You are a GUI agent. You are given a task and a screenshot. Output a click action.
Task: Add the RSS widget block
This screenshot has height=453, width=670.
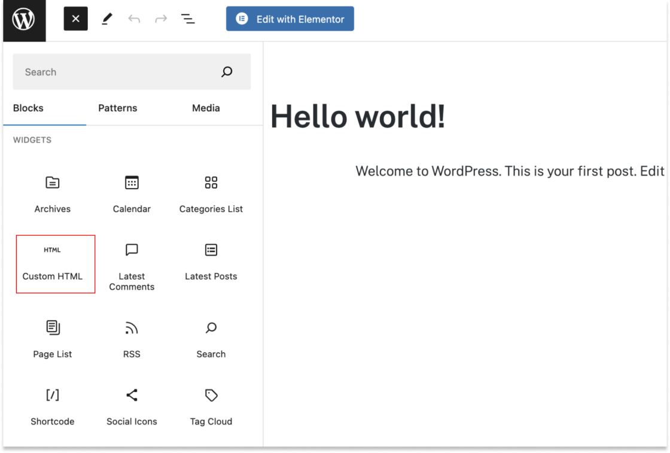[x=132, y=337]
